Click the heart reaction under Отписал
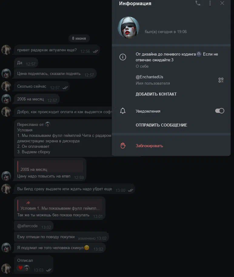The height and width of the screenshot is (277, 234). 21,268
